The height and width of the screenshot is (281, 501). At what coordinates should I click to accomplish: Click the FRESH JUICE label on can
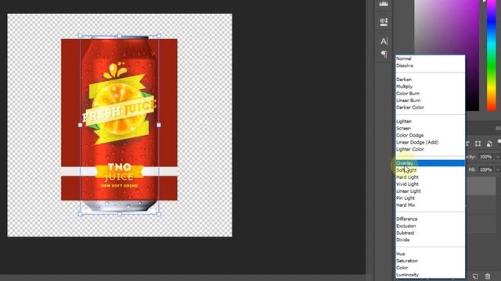(x=120, y=111)
